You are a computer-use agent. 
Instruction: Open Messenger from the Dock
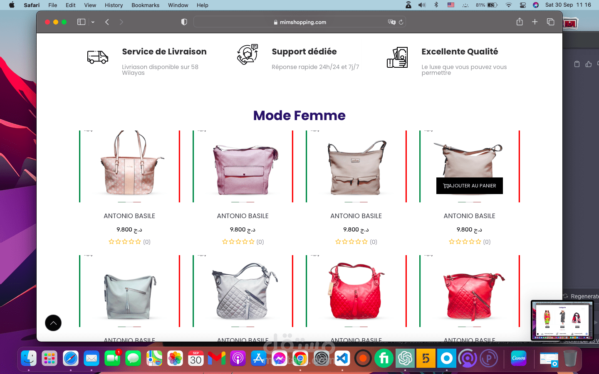(280, 358)
